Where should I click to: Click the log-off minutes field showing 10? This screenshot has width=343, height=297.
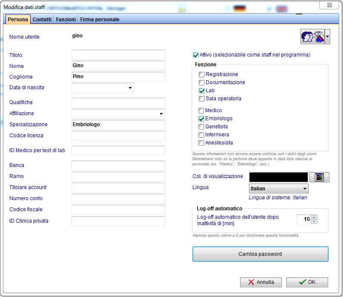pyautogui.click(x=304, y=219)
